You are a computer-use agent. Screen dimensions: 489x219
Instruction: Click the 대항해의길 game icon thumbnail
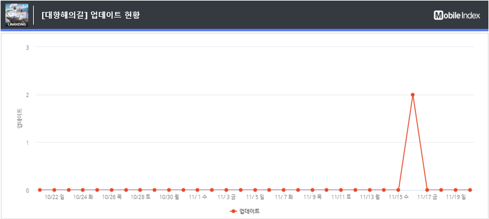[x=17, y=15]
